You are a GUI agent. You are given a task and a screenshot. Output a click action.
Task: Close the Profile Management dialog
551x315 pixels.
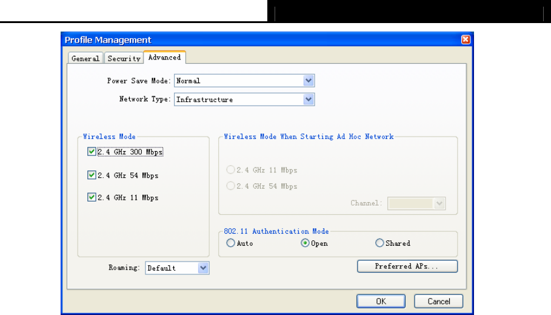pos(466,39)
